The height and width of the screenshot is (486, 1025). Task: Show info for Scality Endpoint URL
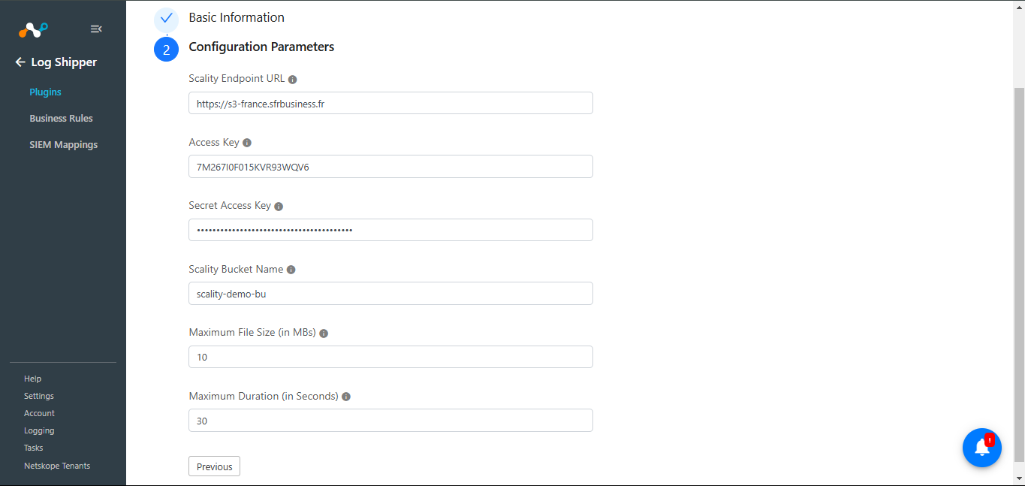(x=293, y=79)
